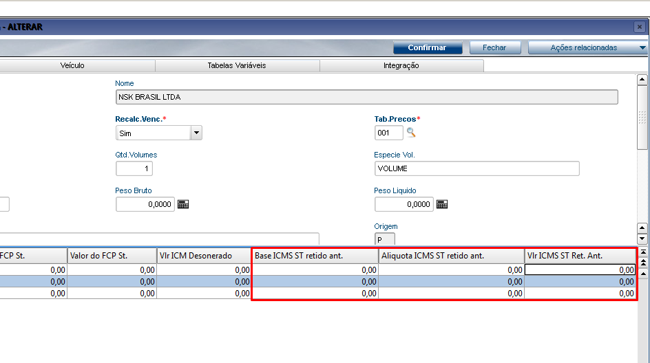Screen dimensions: 650x363
Task: Click the Valor do FCP St. column header
Action: (x=112, y=256)
